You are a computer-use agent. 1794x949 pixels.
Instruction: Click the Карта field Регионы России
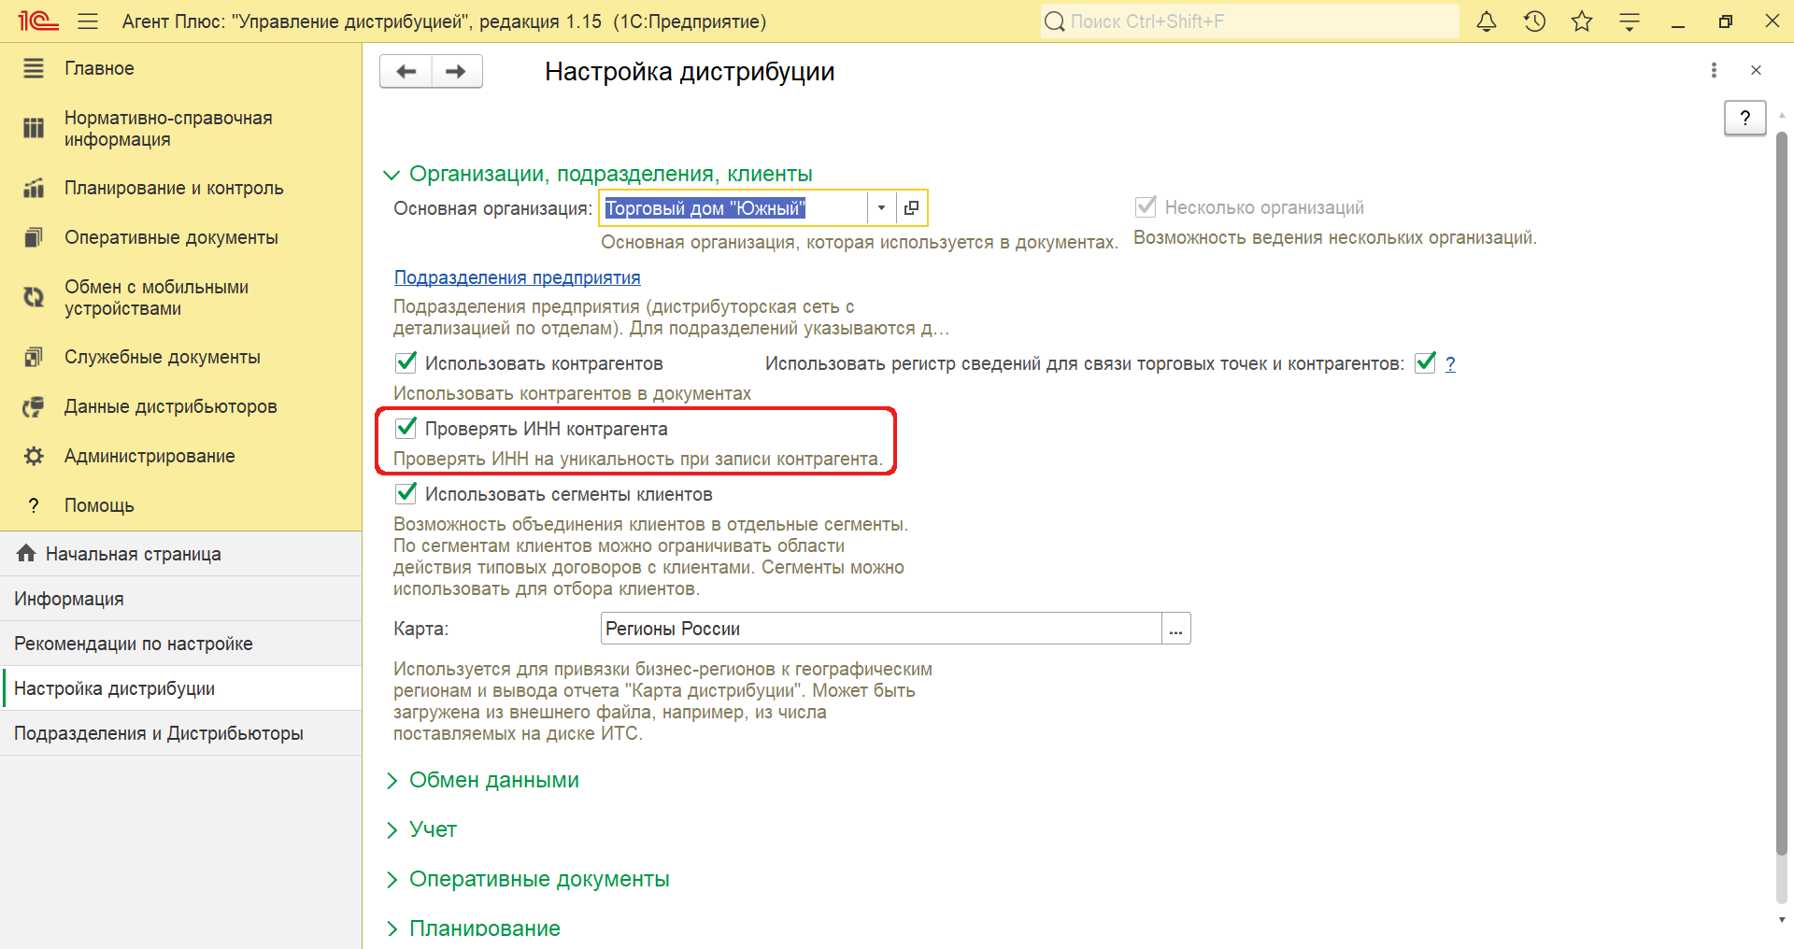(x=880, y=629)
